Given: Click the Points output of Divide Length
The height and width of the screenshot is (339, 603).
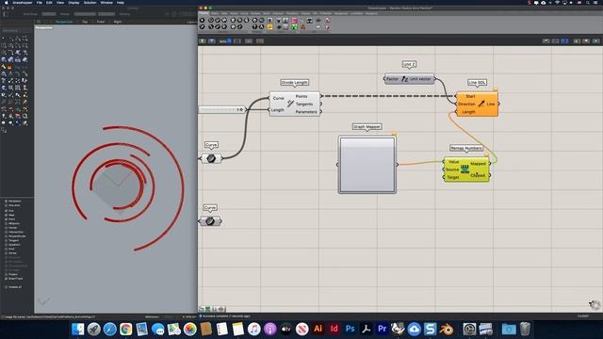Looking at the screenshot, I should 301,96.
